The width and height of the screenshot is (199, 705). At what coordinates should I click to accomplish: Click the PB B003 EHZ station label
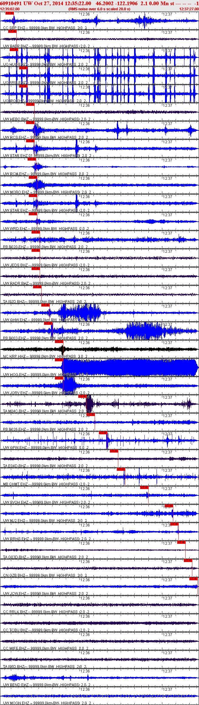click(x=15, y=338)
